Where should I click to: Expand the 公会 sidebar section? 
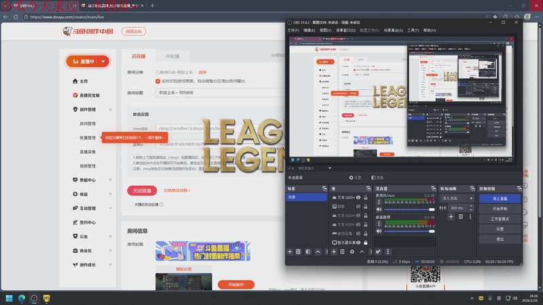(x=110, y=237)
